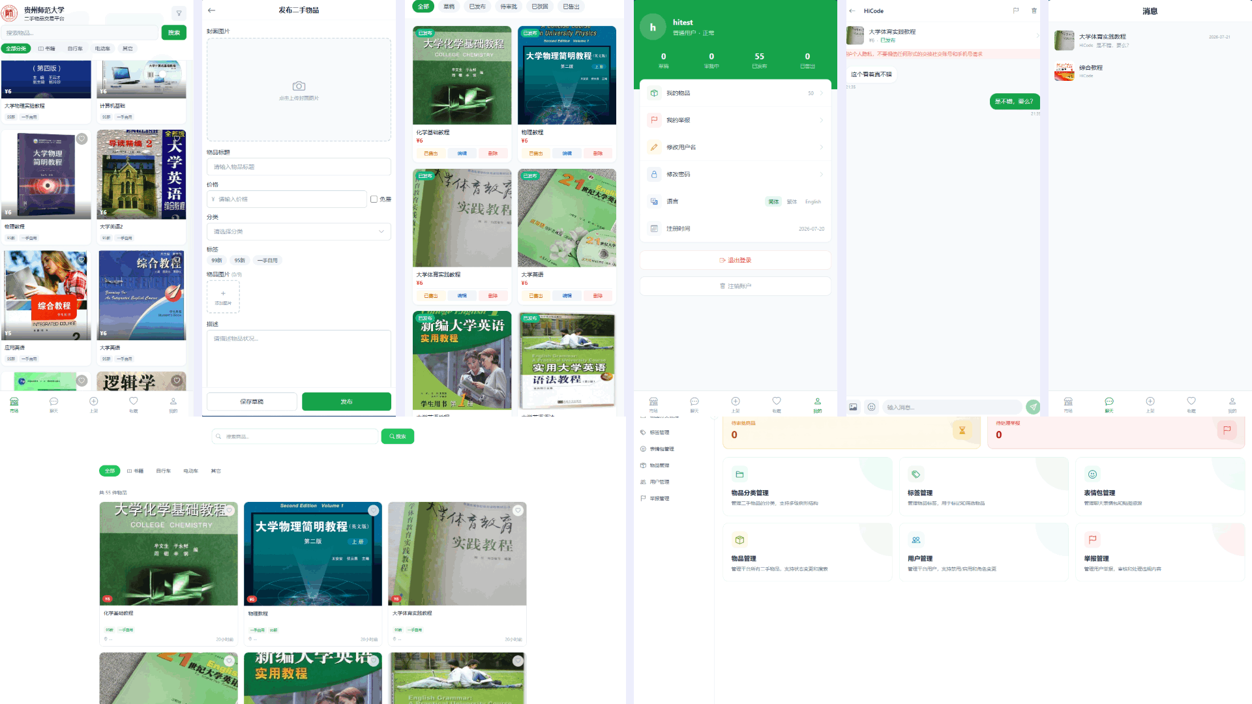Toggle the 一手自用 tag in publish form
This screenshot has height=704, width=1252.
(267, 261)
